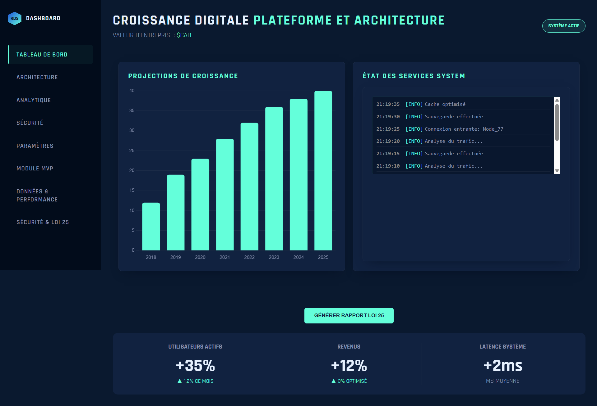Click the Utilisateurs Actifs label
The image size is (597, 406).
coord(195,347)
